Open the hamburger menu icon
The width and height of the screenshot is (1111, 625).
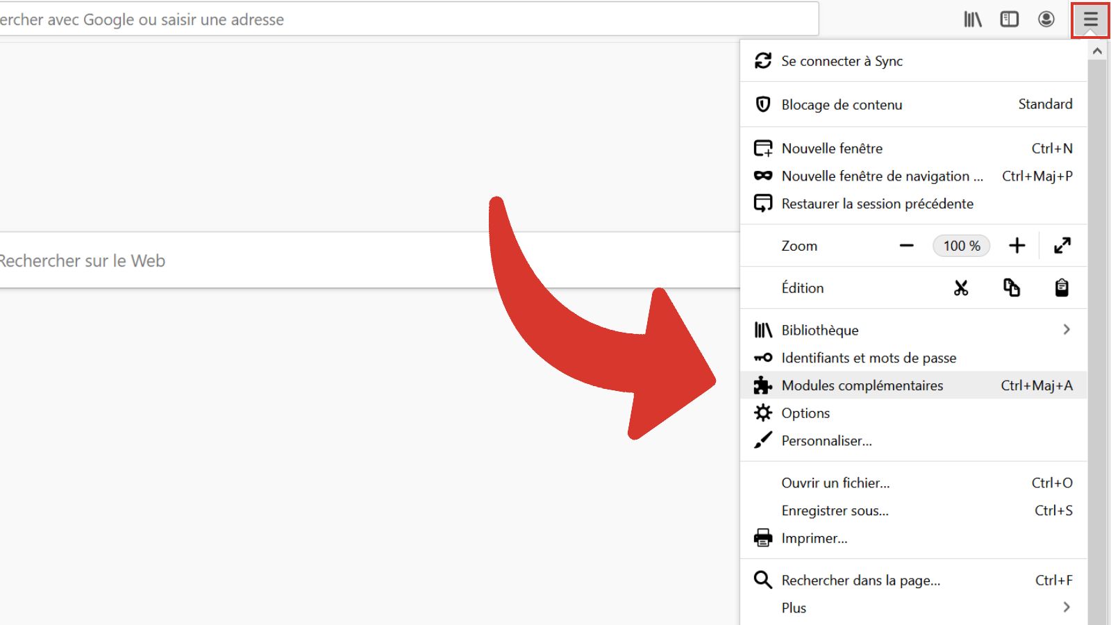point(1089,19)
